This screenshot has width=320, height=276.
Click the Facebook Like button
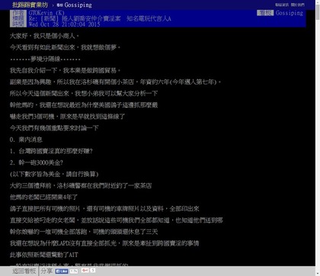coord(62,271)
